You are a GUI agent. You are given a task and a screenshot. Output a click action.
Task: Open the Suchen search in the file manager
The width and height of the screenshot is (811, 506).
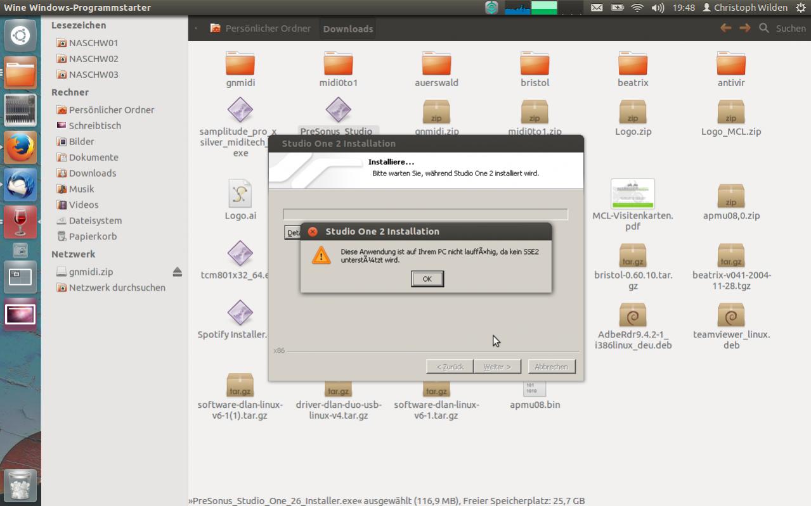tap(782, 28)
